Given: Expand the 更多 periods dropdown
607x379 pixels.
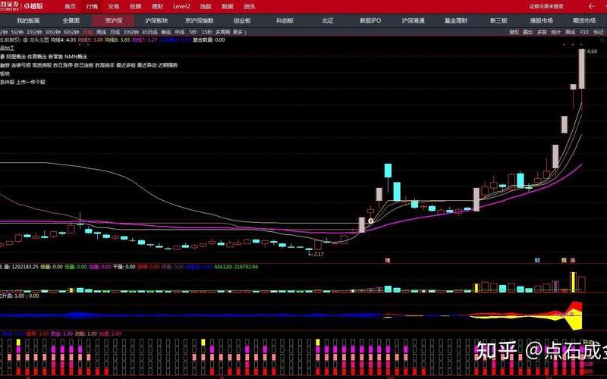Looking at the screenshot, I should point(239,33).
